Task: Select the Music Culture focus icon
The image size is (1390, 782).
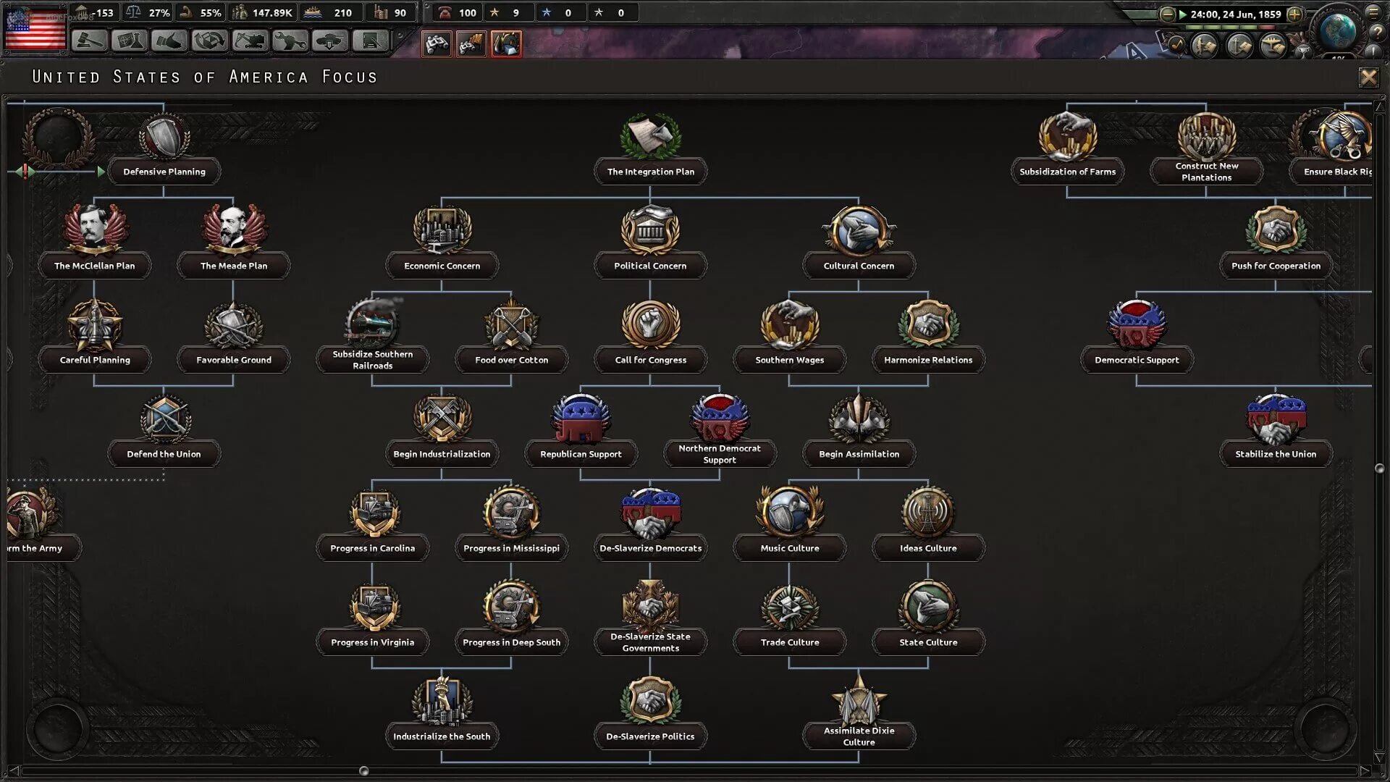Action: tap(789, 511)
